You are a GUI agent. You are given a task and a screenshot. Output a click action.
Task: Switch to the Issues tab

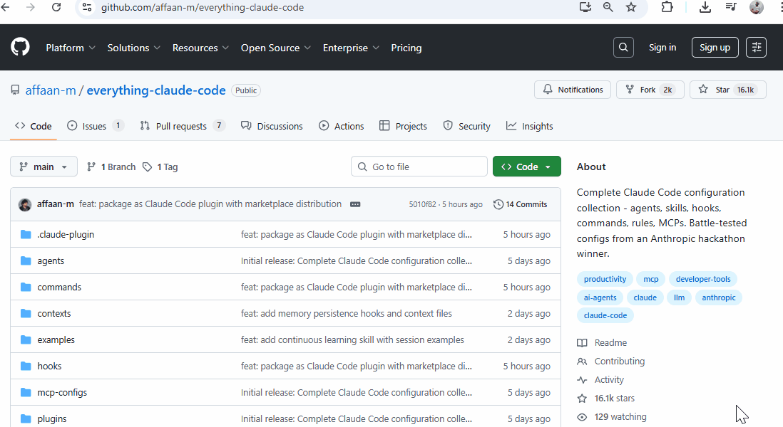(x=95, y=126)
